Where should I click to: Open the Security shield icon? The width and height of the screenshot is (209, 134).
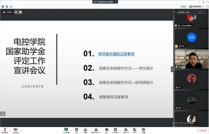coord(77,130)
